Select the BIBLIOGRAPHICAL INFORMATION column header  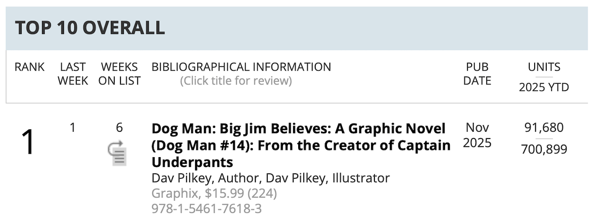(x=241, y=67)
